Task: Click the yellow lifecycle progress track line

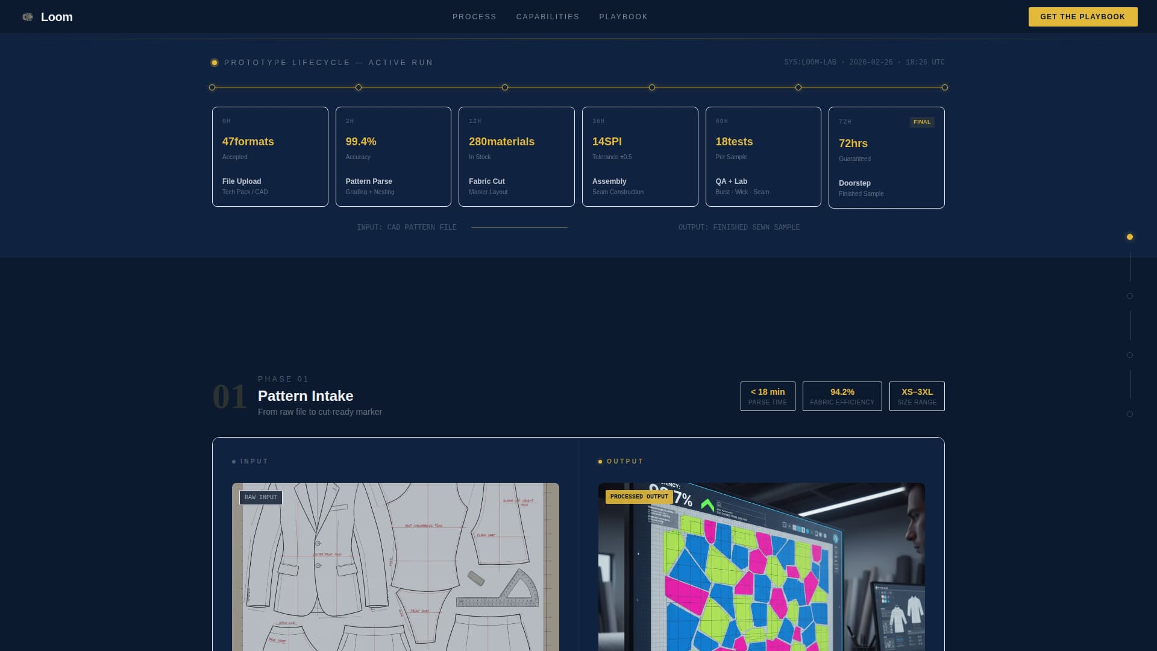Action: tap(578, 87)
